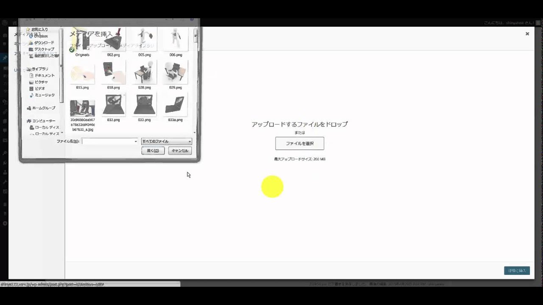Select the デスクトップ desktop location
This screenshot has height=305, width=543.
pyautogui.click(x=41, y=49)
